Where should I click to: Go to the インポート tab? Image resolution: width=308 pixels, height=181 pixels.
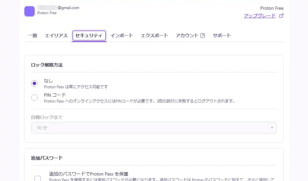click(122, 36)
